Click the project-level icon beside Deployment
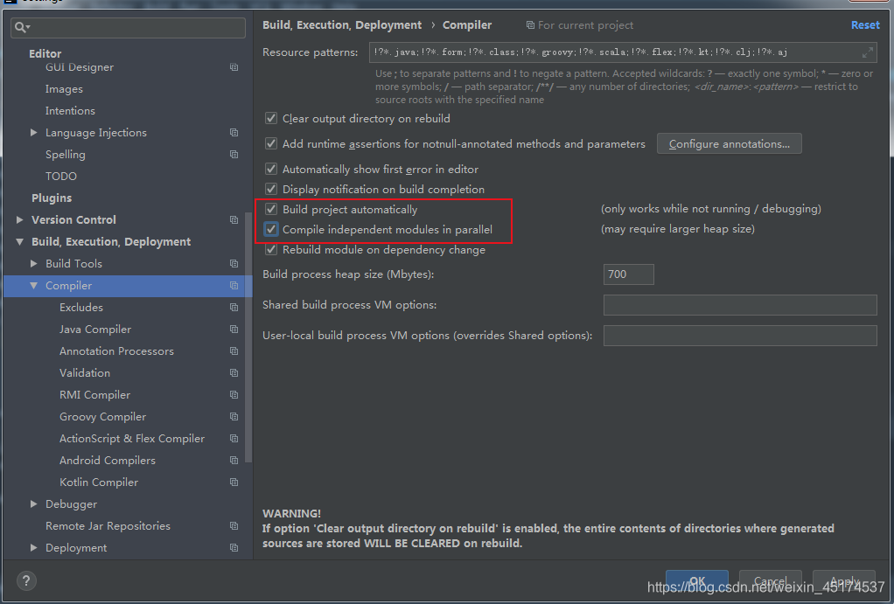The image size is (894, 604). tap(234, 547)
